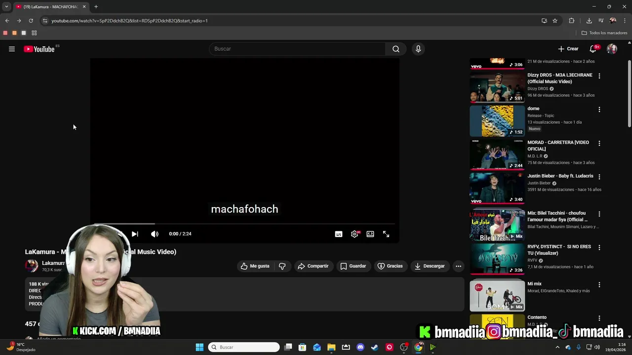
Task: Mute the video volume speaker
Action: coord(155,234)
